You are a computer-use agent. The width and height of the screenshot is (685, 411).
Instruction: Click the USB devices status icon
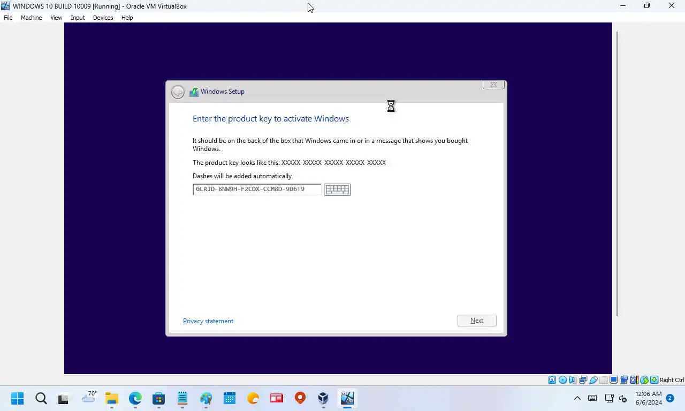point(593,380)
